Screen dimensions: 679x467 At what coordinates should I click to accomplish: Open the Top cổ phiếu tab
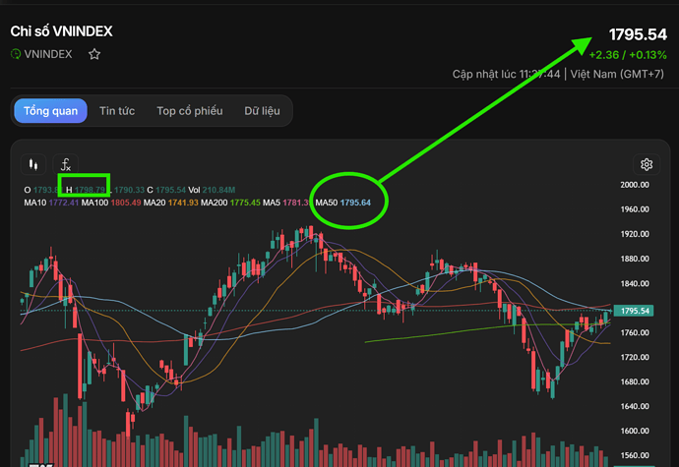[x=190, y=111]
